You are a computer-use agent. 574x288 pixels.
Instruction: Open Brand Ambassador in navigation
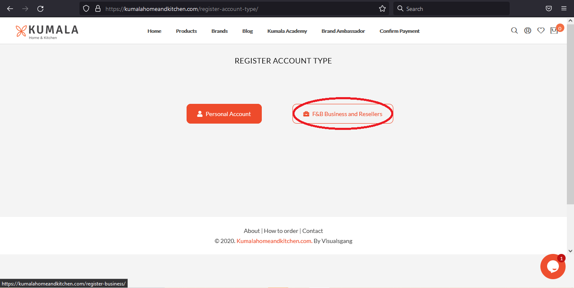pos(343,31)
